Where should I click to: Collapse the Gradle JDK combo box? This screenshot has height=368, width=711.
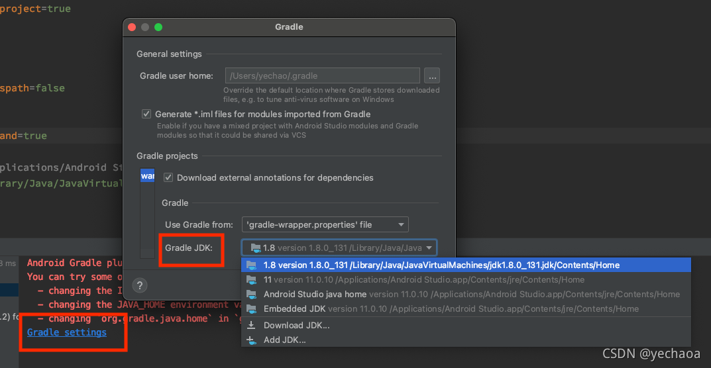coord(339,248)
